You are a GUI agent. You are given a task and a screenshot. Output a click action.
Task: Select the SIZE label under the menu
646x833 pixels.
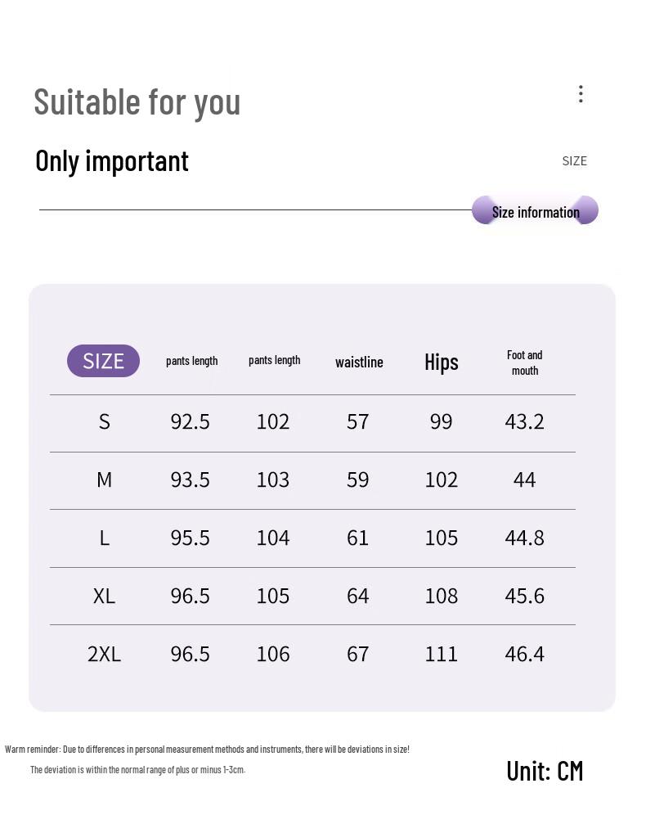[574, 161]
